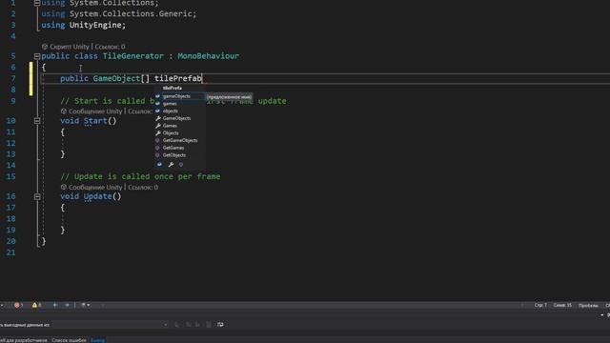This screenshot has height=343, width=610.
Task: Click the MonoBehaviour base class
Action: [x=208, y=56]
